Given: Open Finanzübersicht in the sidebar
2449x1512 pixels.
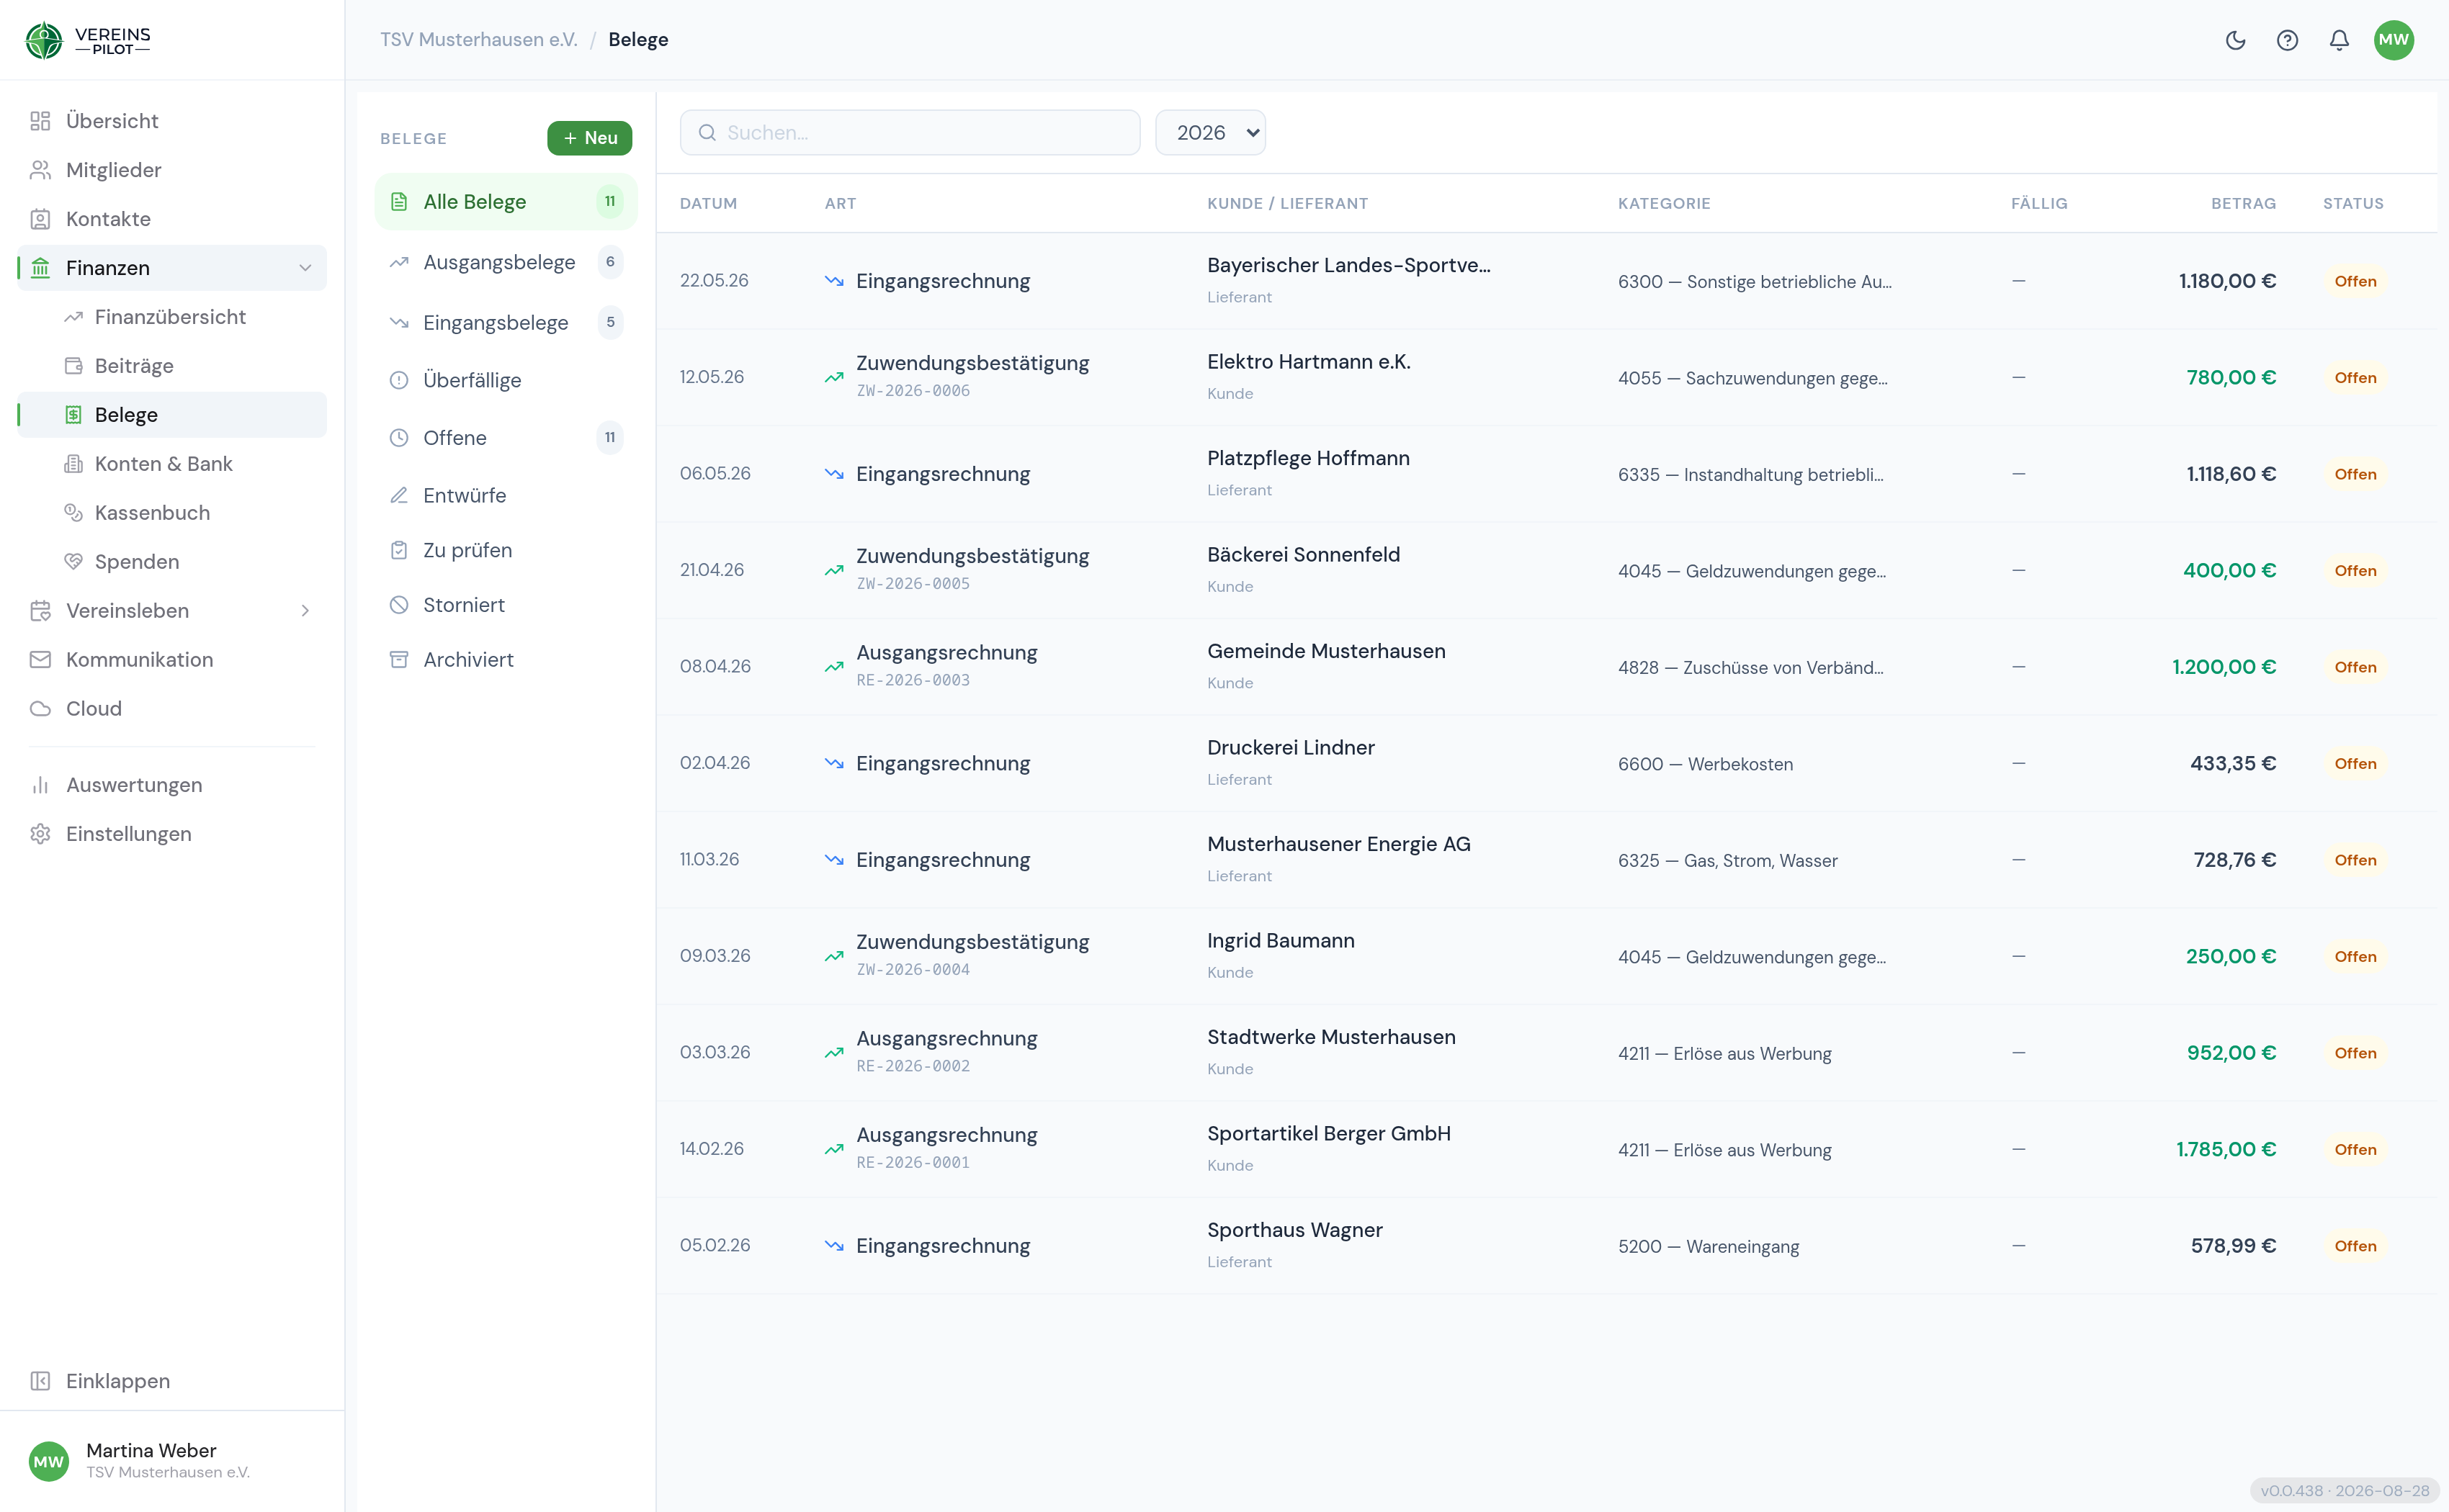Looking at the screenshot, I should tap(172, 317).
